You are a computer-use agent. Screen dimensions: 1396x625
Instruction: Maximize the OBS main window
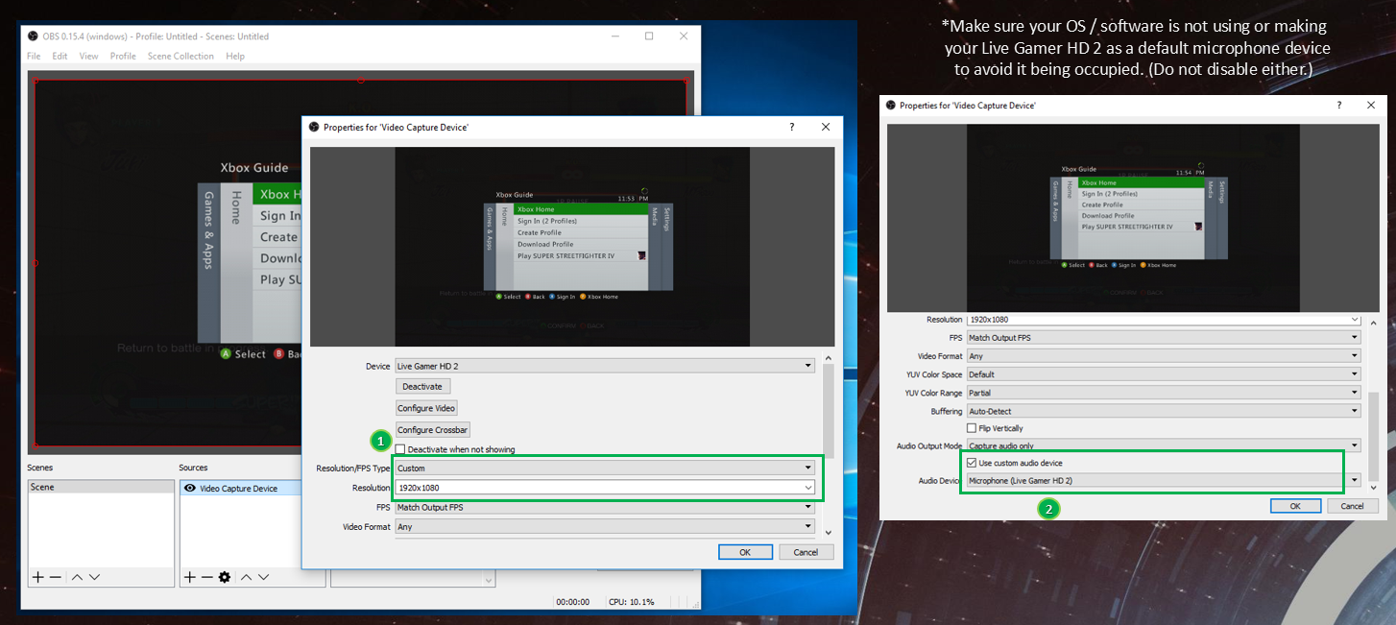pos(649,36)
